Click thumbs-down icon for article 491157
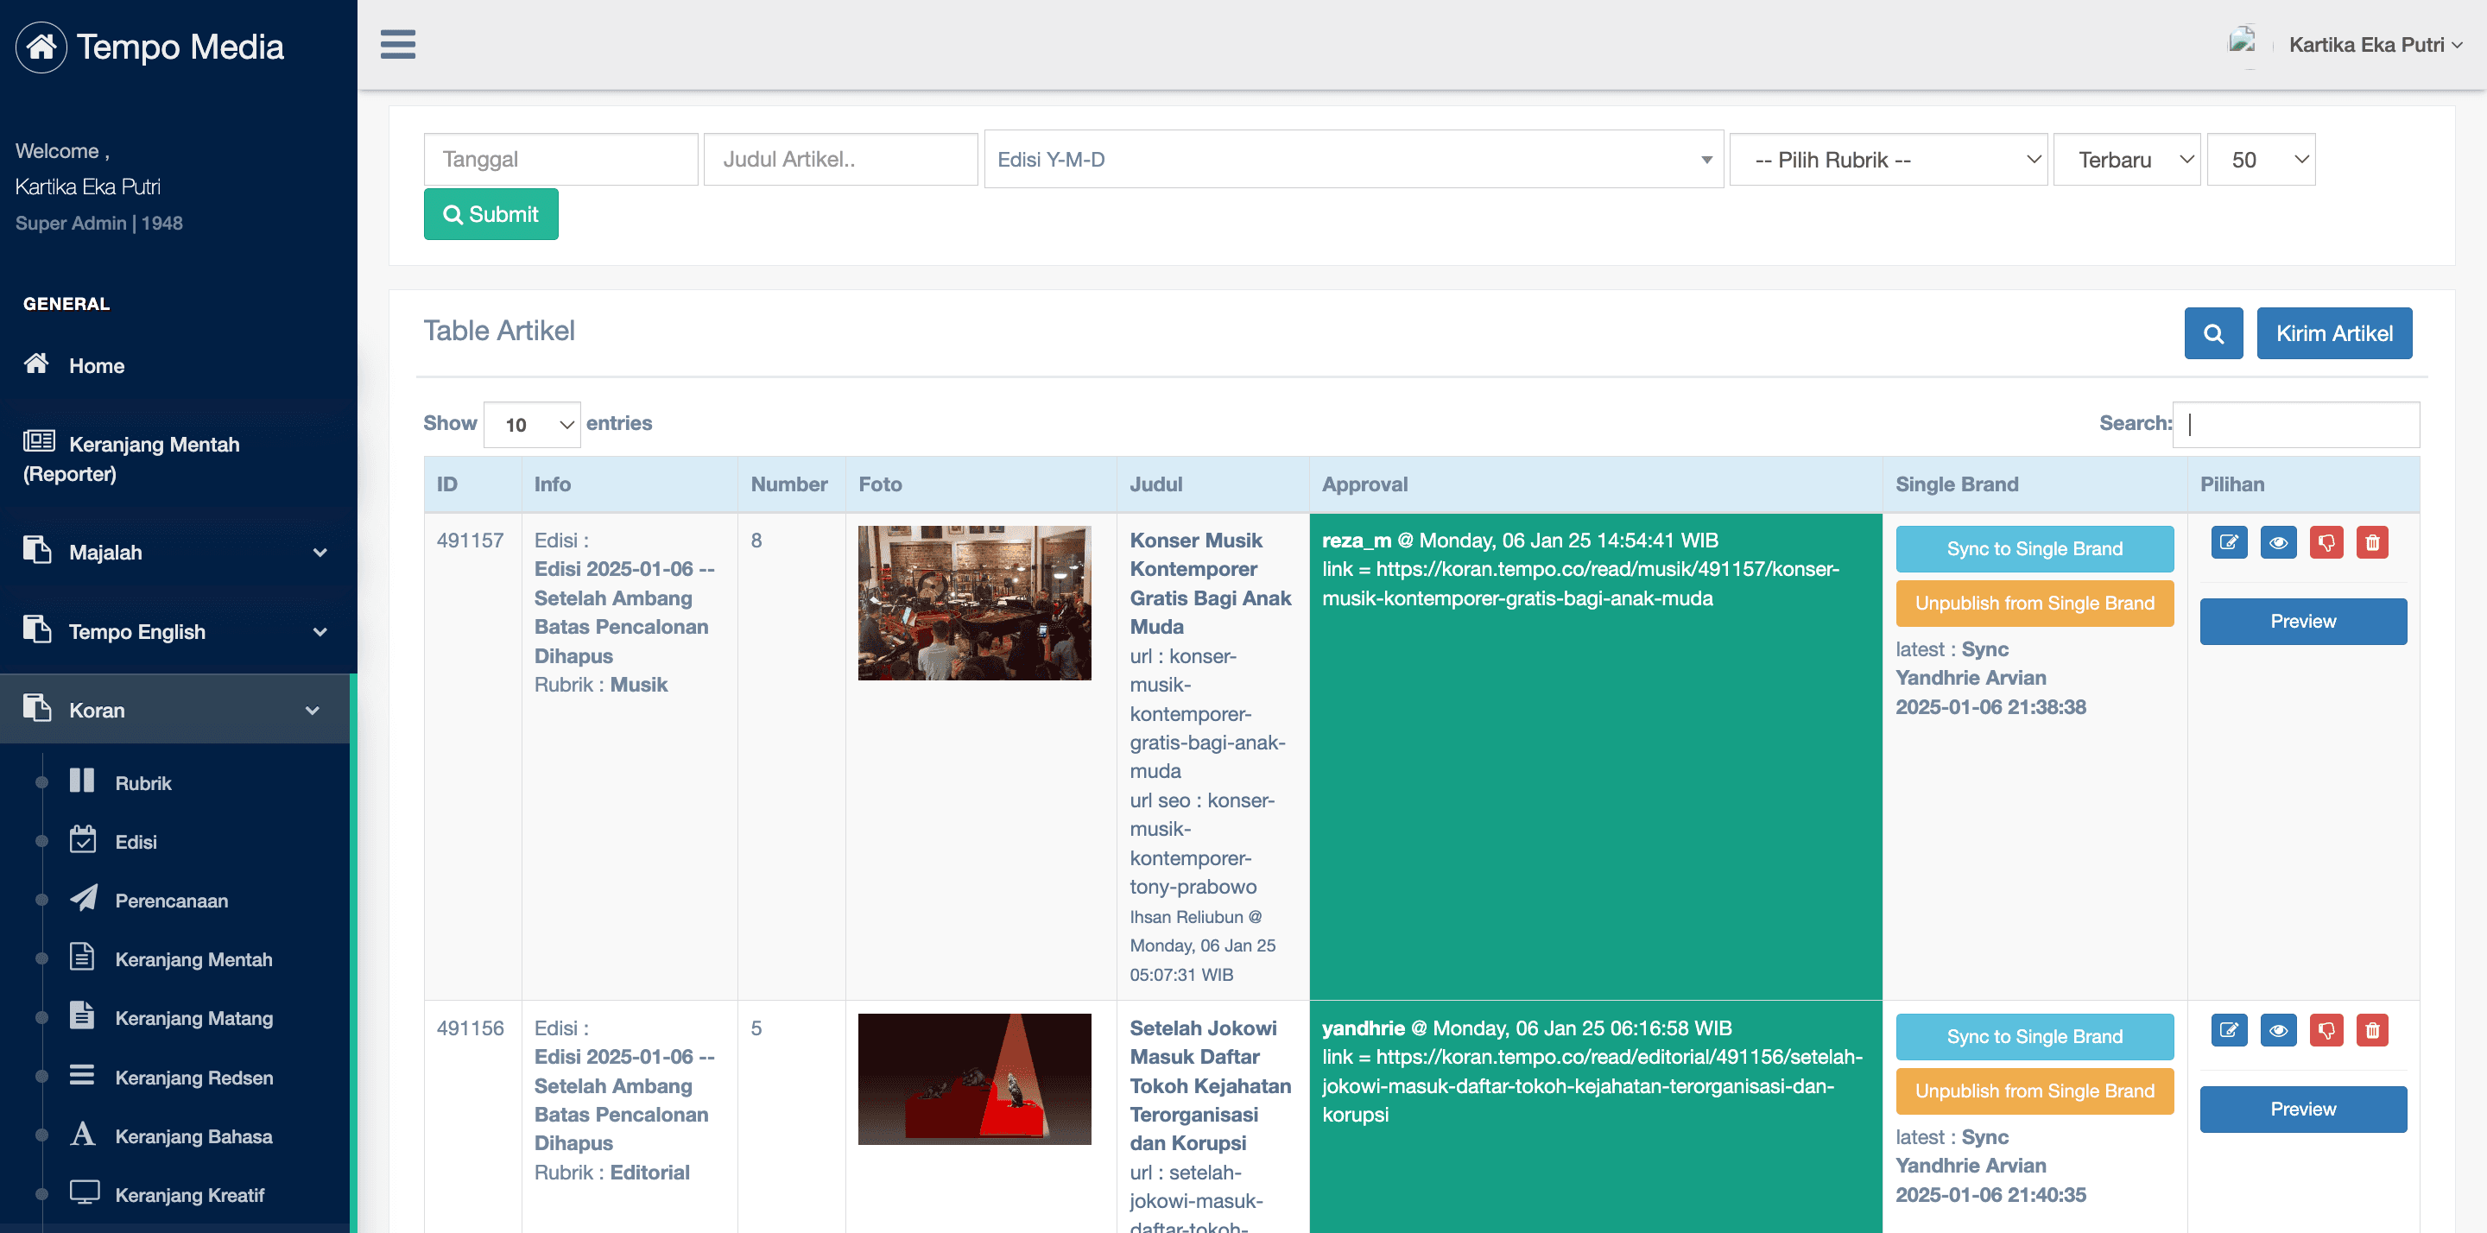2487x1233 pixels. coord(2326,542)
